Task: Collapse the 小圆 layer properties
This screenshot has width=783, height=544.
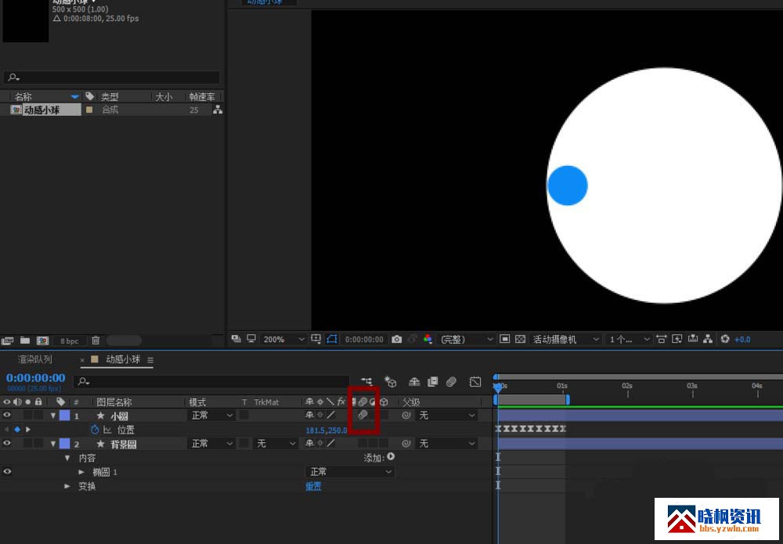Action: tap(53, 415)
